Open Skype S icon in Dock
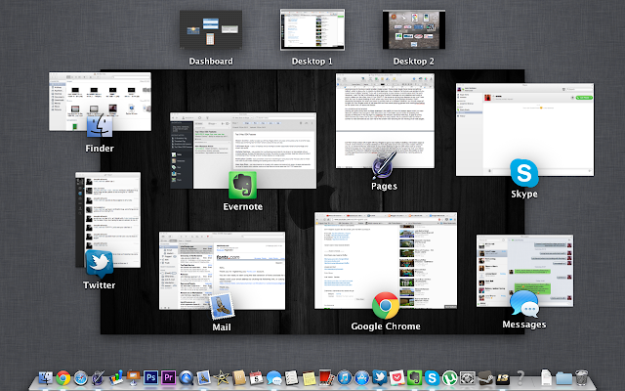 [x=432, y=377]
